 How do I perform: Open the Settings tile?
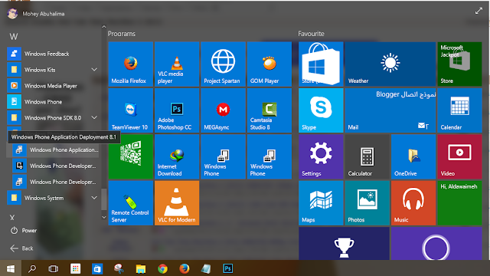[321, 156]
